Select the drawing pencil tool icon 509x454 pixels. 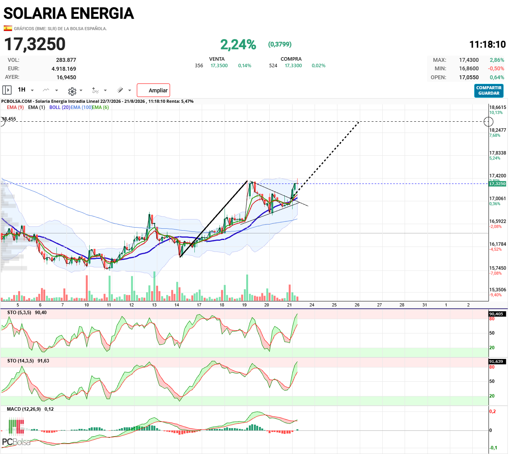pyautogui.click(x=120, y=90)
